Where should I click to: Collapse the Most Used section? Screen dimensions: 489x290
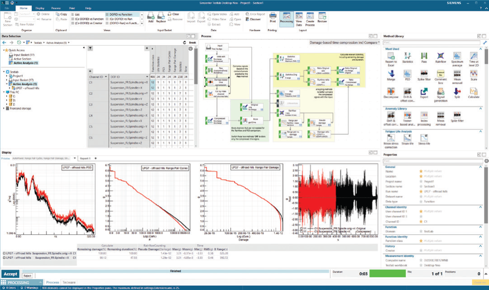coord(480,49)
